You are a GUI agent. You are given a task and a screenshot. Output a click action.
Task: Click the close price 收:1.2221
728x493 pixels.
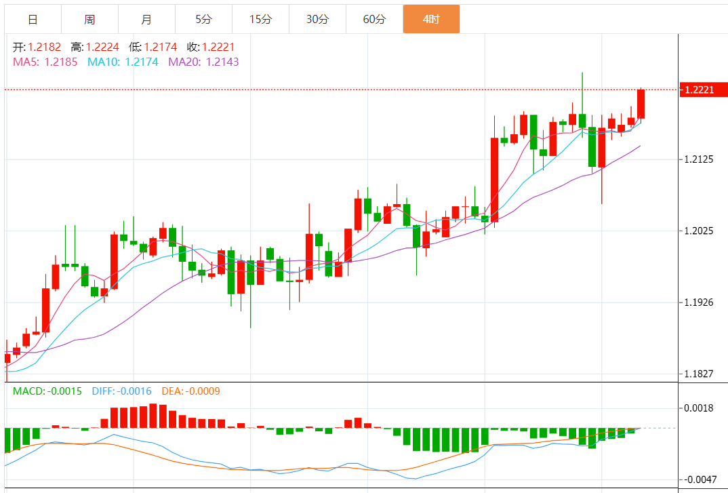[211, 47]
